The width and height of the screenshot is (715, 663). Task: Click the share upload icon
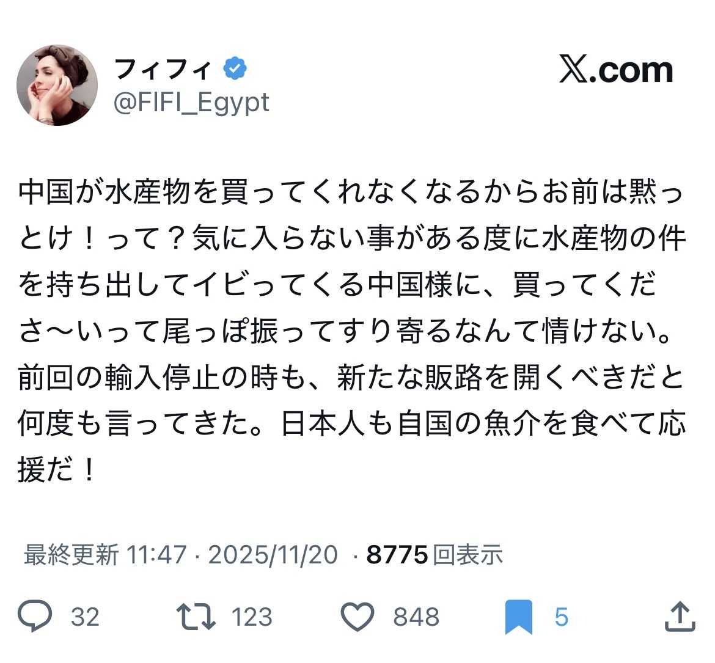pyautogui.click(x=680, y=616)
